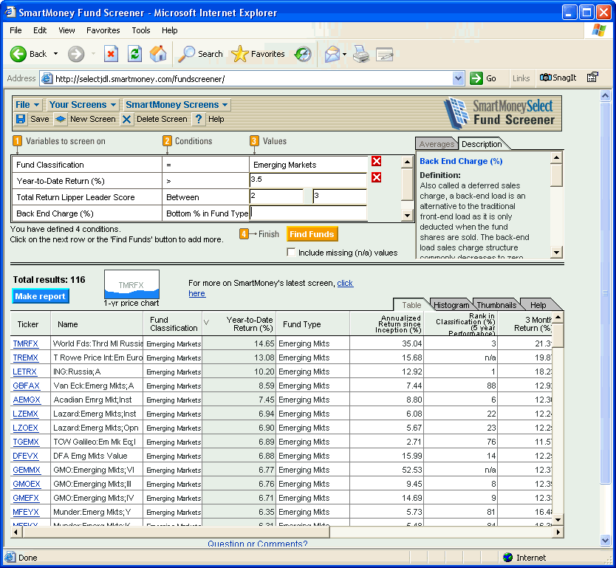Image resolution: width=616 pixels, height=568 pixels.
Task: Remove the Year-to-Date Return condition via red X
Action: click(376, 179)
